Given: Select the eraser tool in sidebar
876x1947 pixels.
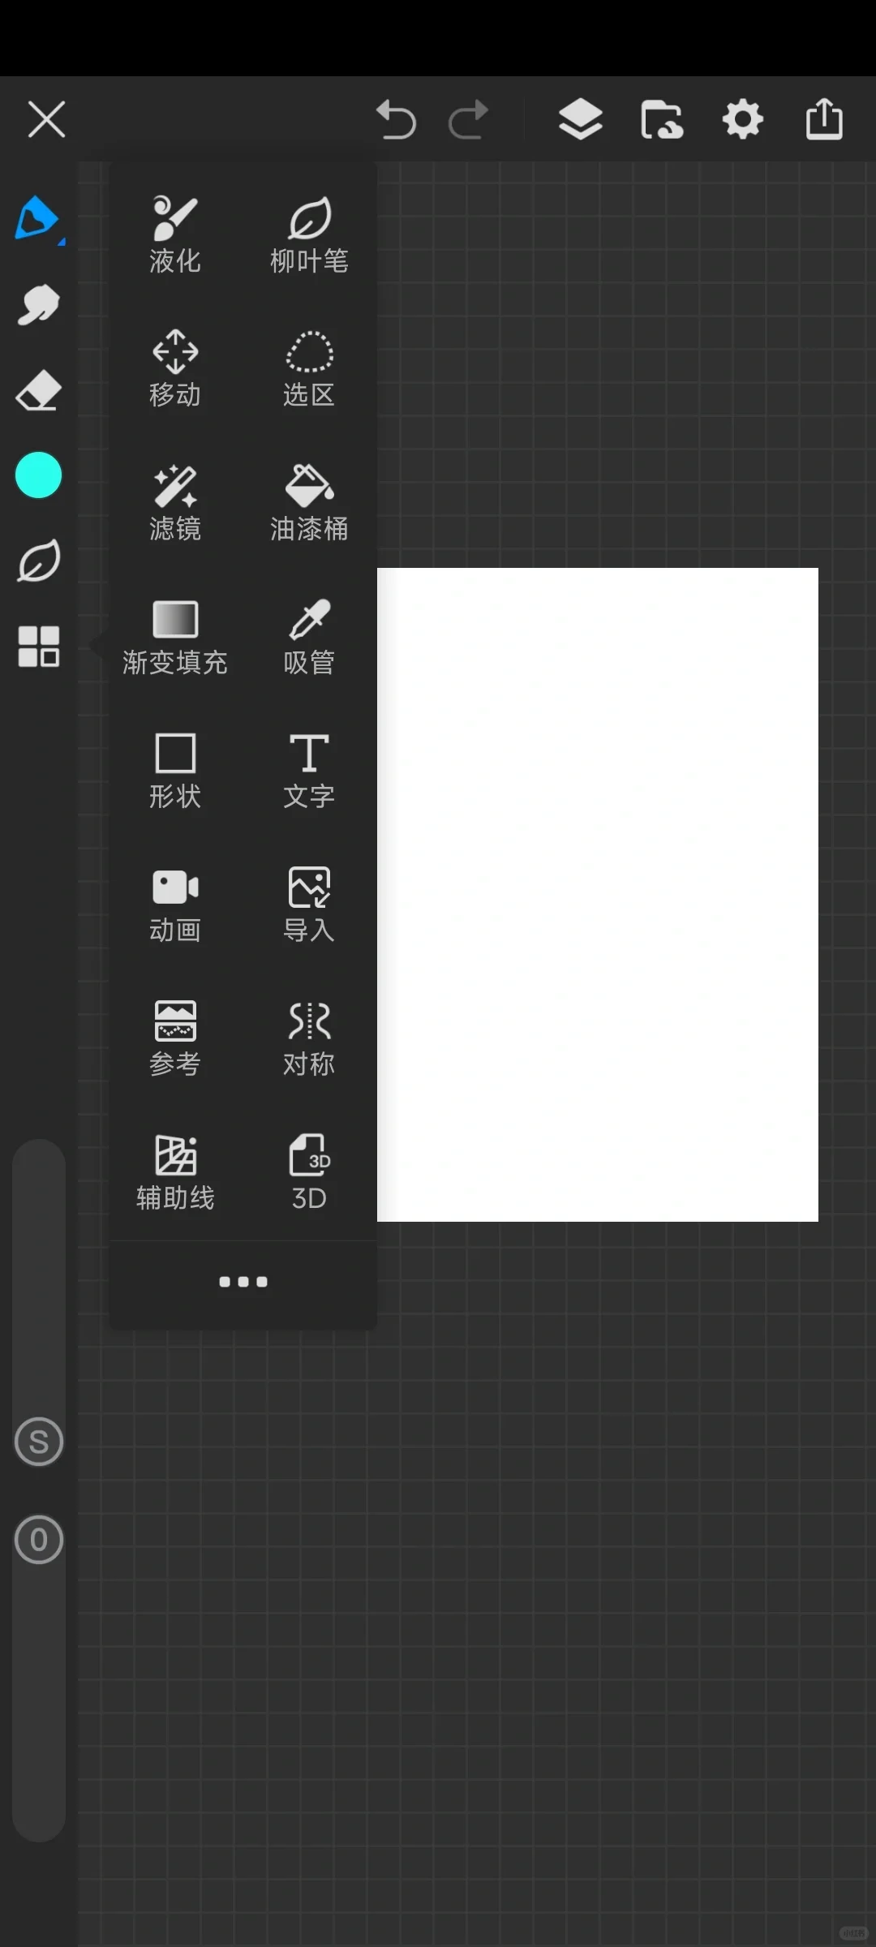Looking at the screenshot, I should point(38,391).
